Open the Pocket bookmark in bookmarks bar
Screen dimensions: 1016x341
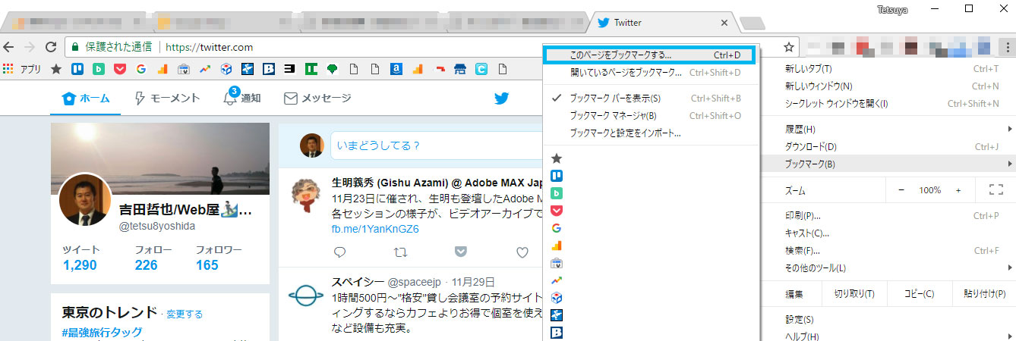[x=119, y=69]
